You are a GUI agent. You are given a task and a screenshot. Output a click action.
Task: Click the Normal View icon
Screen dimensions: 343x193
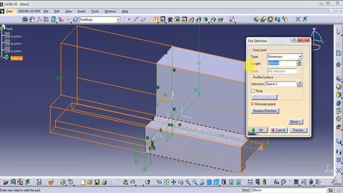pyautogui.click(x=202, y=182)
